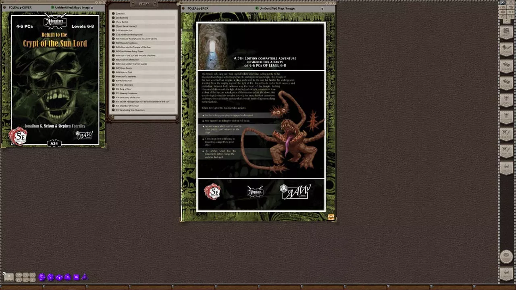Image resolution: width=516 pixels, height=290 pixels.
Task: Open 1.06 False Golden Warrior Guards
Action: 144,64
